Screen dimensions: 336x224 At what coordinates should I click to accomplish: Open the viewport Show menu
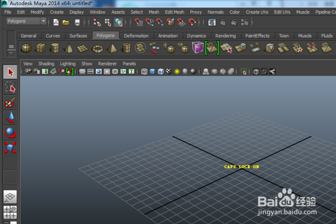(87, 64)
